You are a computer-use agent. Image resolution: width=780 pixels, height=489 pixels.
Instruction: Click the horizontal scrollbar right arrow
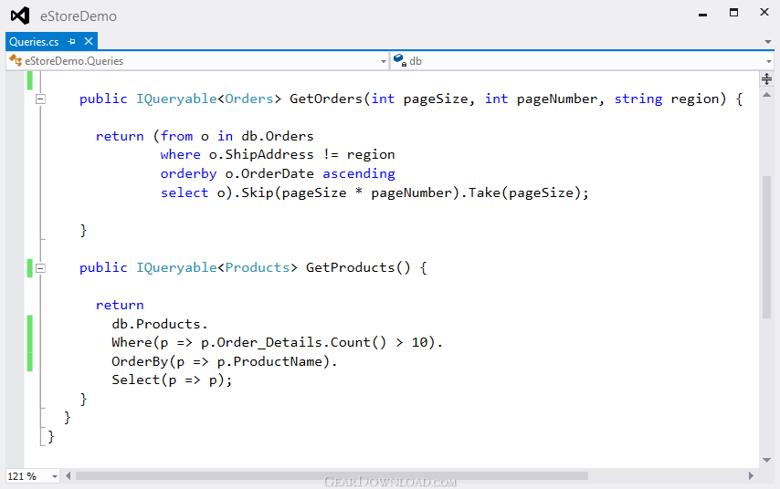tap(751, 476)
